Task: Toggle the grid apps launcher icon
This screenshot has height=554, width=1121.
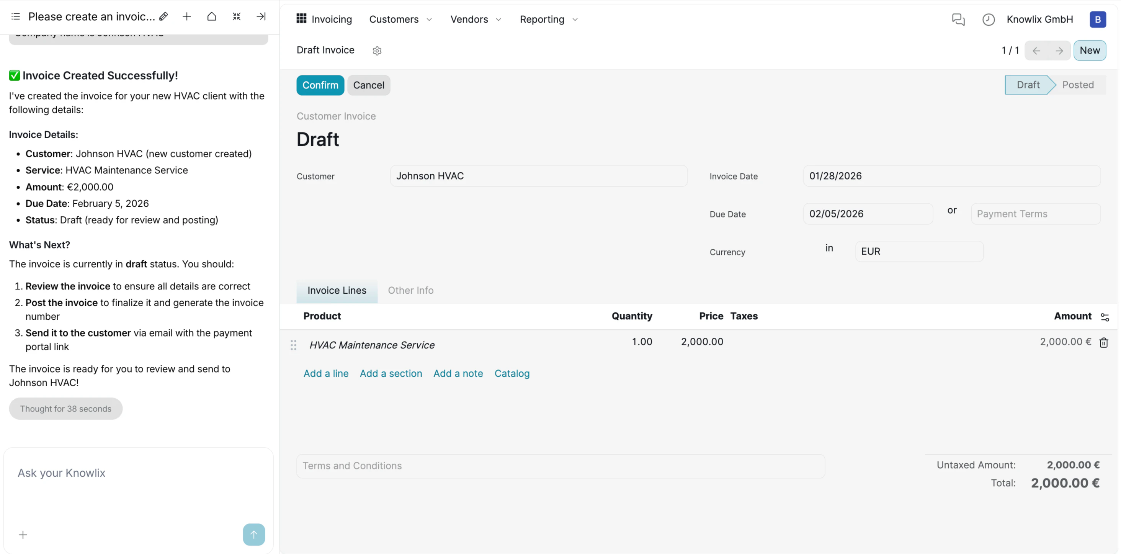Action: click(301, 19)
